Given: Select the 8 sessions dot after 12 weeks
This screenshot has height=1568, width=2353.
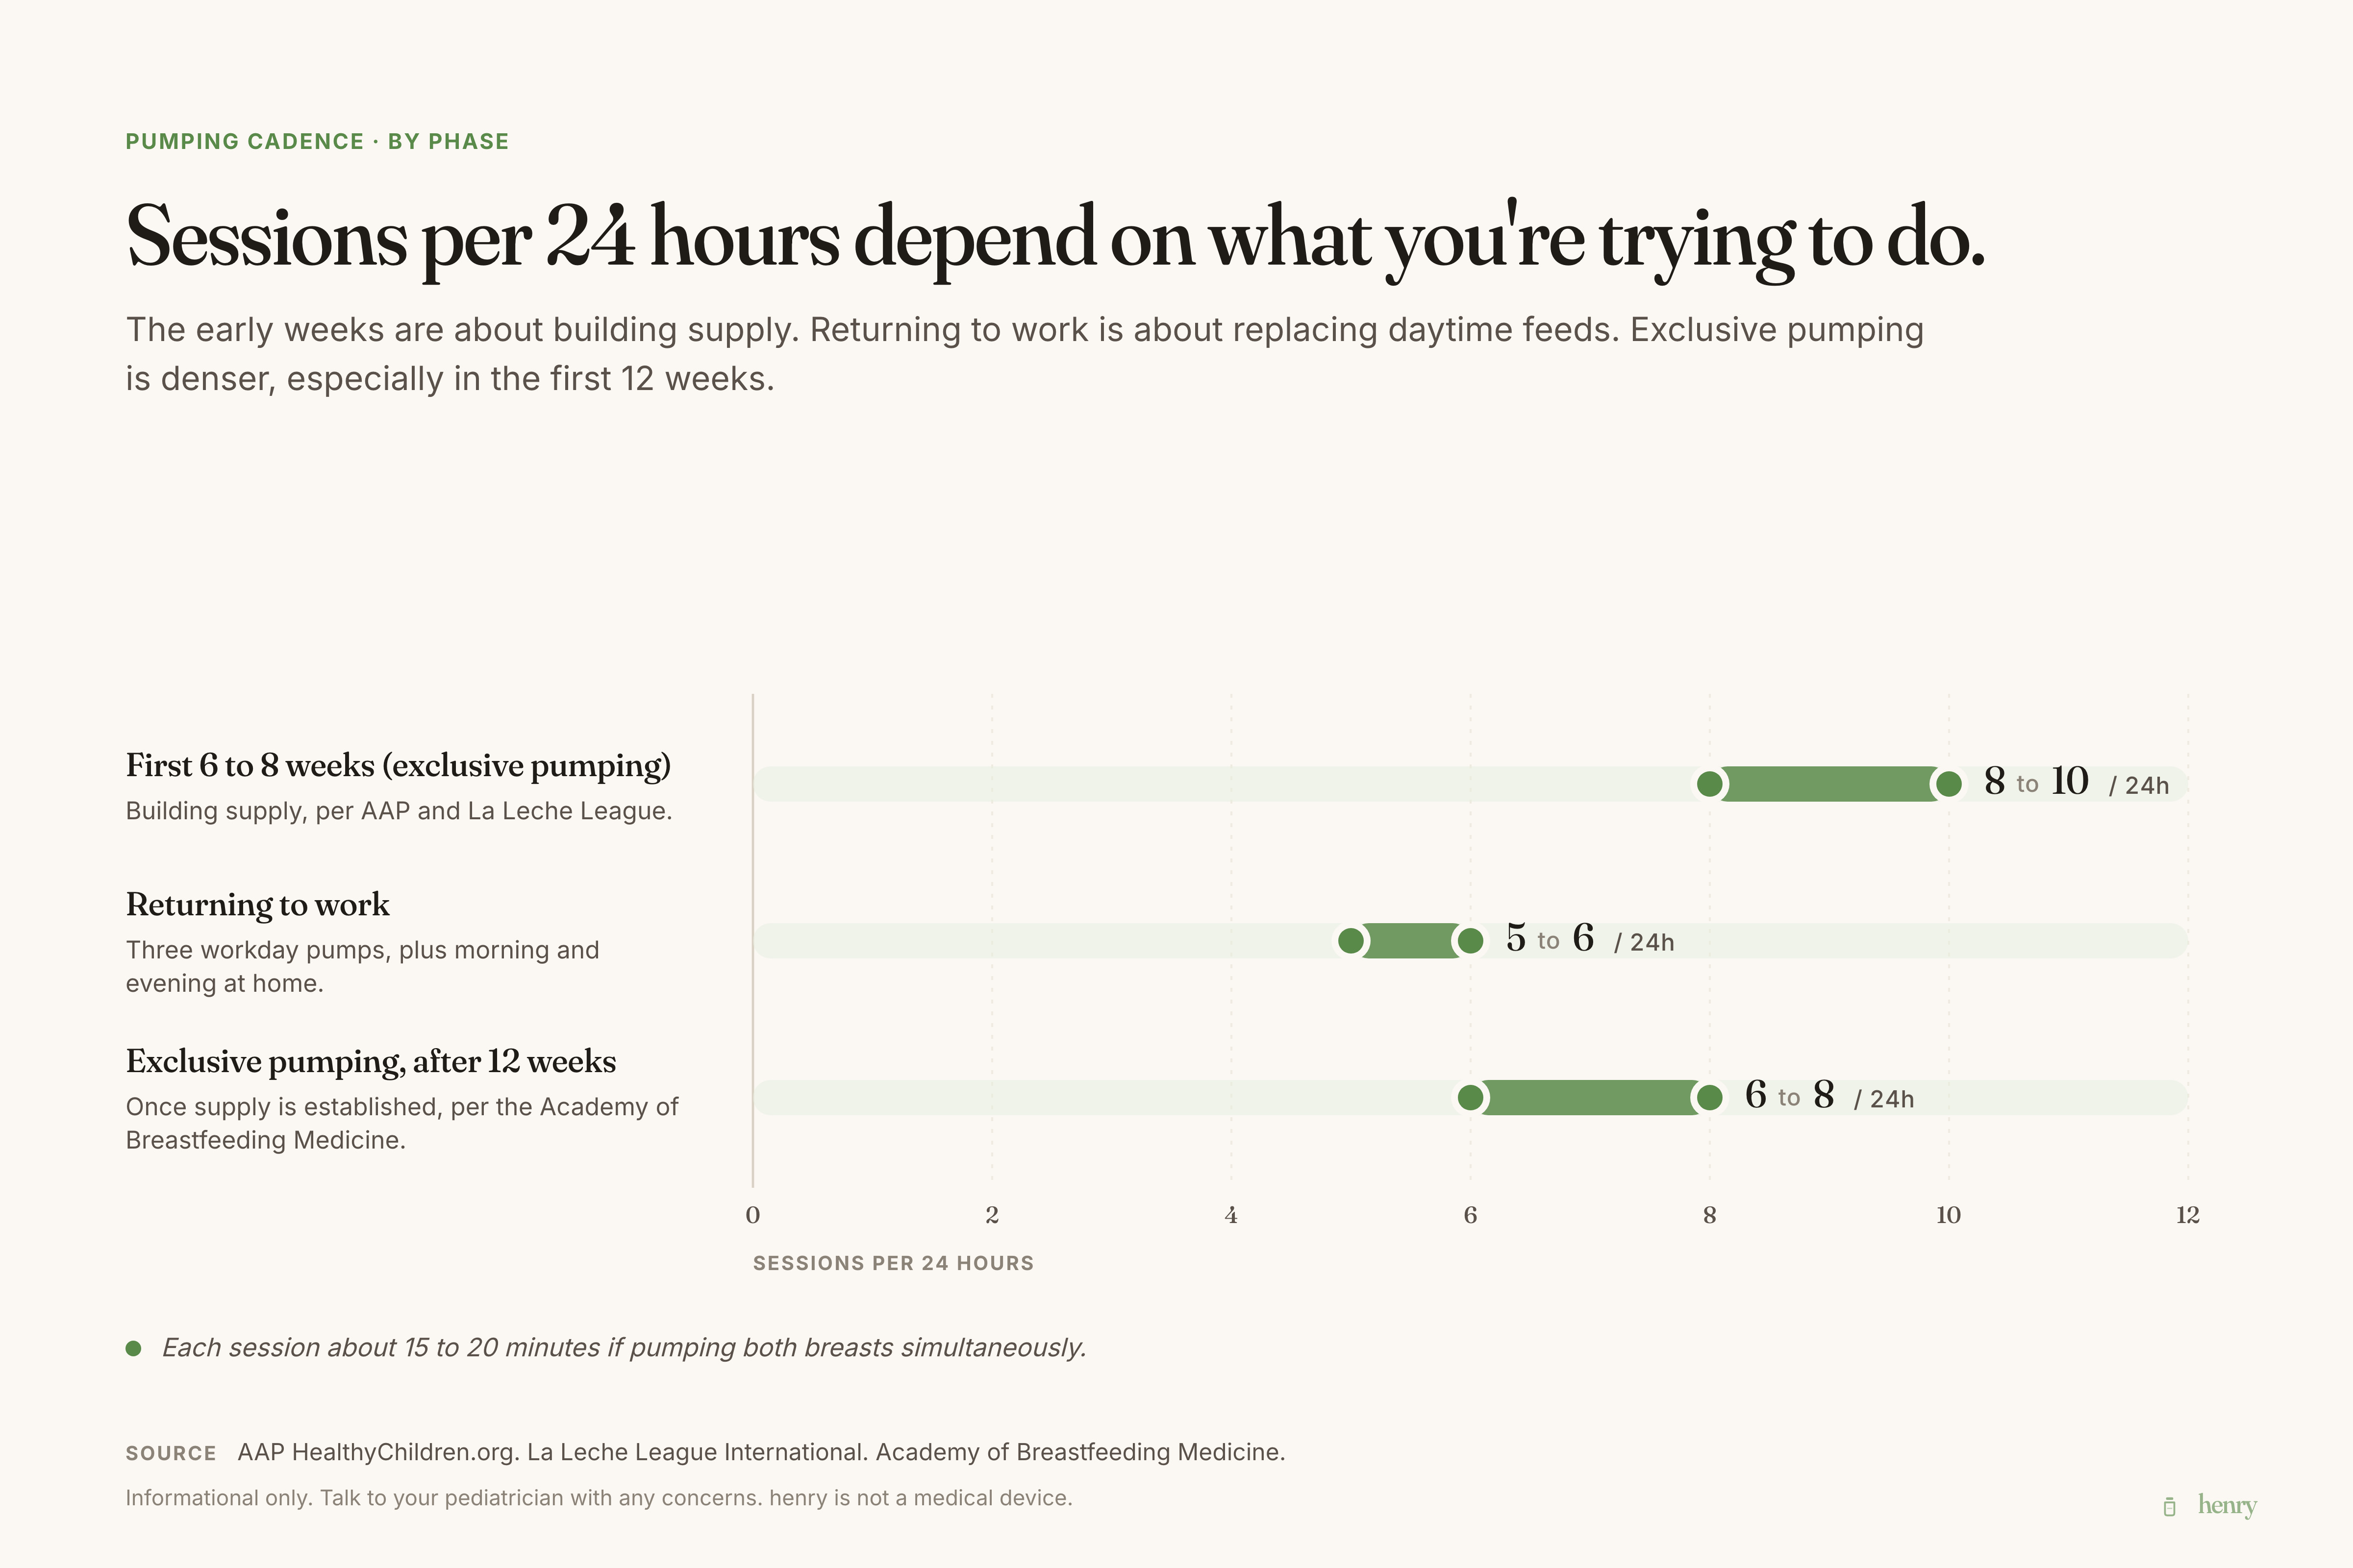Looking at the screenshot, I should 1710,1098.
